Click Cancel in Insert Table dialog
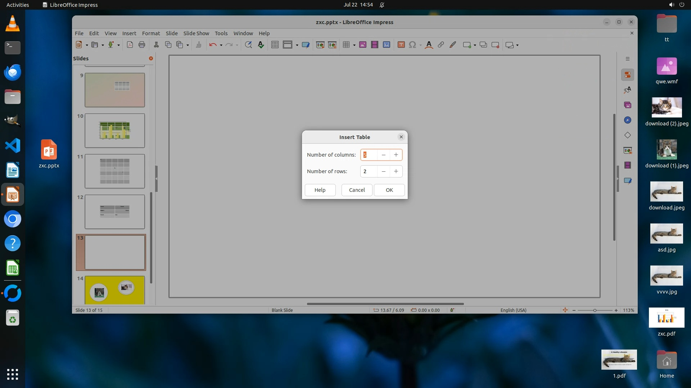691x388 pixels. coord(357,190)
